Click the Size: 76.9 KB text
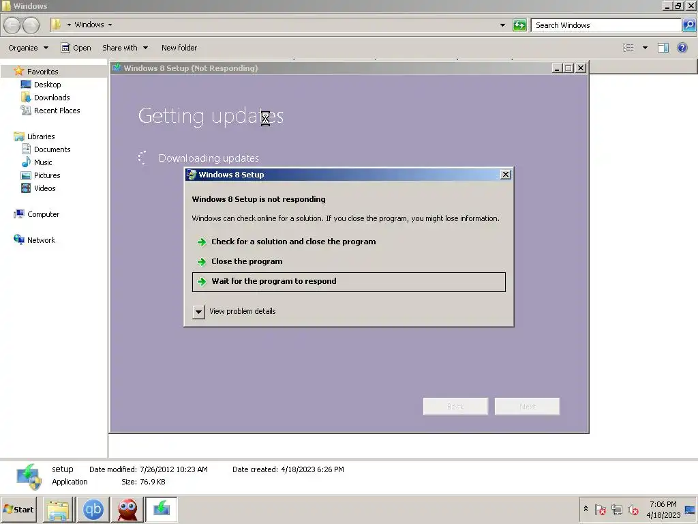This screenshot has height=524, width=698. (143, 482)
